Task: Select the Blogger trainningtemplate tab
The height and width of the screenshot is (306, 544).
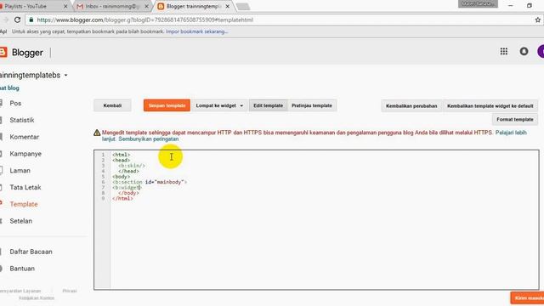Action: click(193, 6)
